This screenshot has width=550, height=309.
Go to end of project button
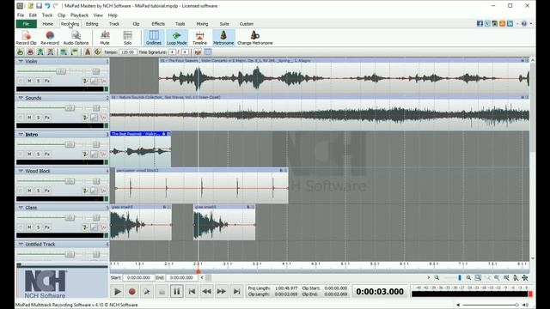click(237, 292)
